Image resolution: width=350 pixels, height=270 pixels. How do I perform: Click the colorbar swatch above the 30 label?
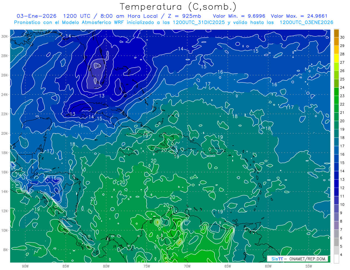336,33
